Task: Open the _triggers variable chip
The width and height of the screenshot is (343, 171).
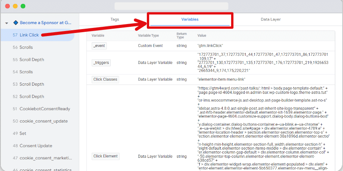Action: (101, 63)
